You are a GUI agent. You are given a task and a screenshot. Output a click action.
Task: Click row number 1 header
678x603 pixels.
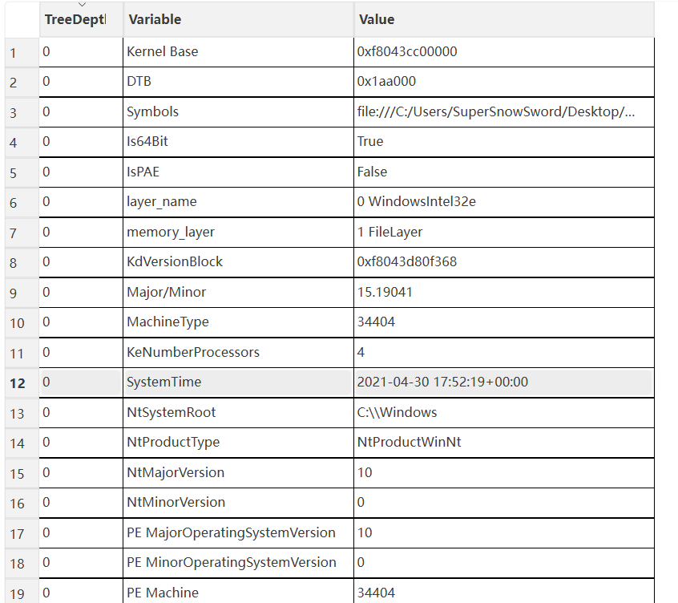(13, 53)
